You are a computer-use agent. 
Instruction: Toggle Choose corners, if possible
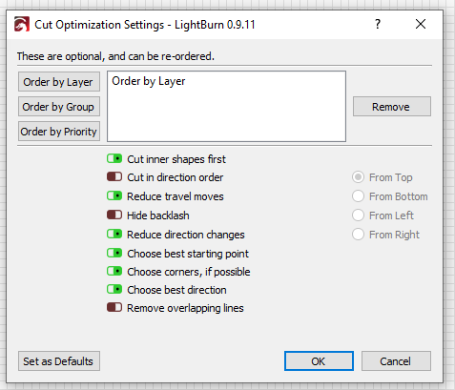click(114, 271)
